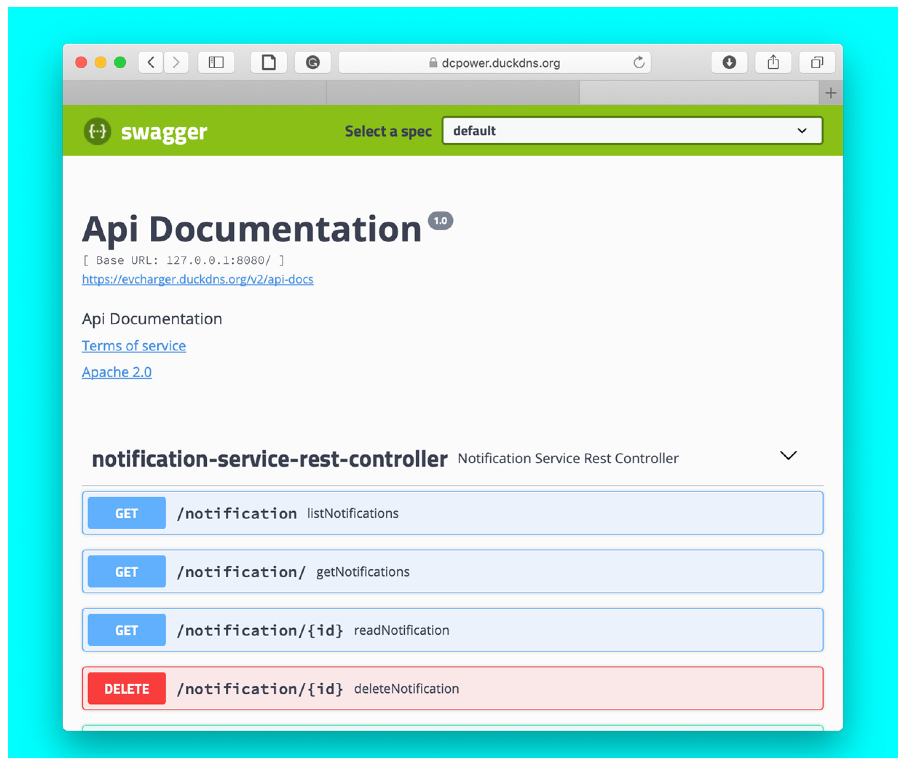Expand GET /notification listNotifications operation
The height and width of the screenshot is (770, 906).
click(x=452, y=513)
